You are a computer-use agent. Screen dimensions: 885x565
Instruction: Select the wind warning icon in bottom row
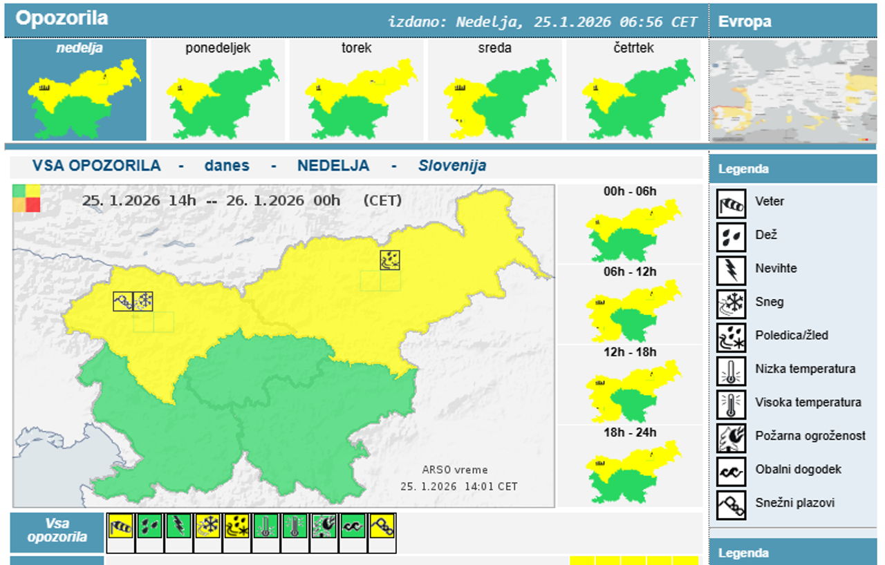click(121, 526)
